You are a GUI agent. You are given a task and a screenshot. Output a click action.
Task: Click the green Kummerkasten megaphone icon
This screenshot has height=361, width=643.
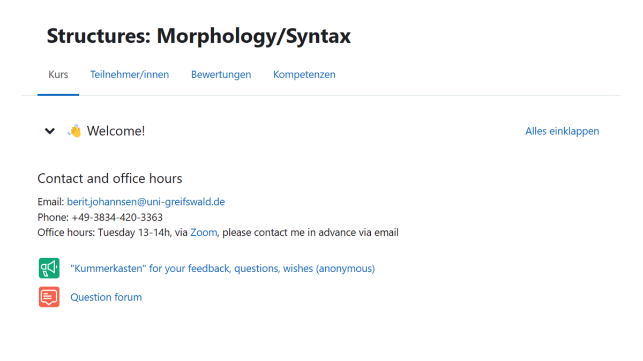pyautogui.click(x=49, y=268)
